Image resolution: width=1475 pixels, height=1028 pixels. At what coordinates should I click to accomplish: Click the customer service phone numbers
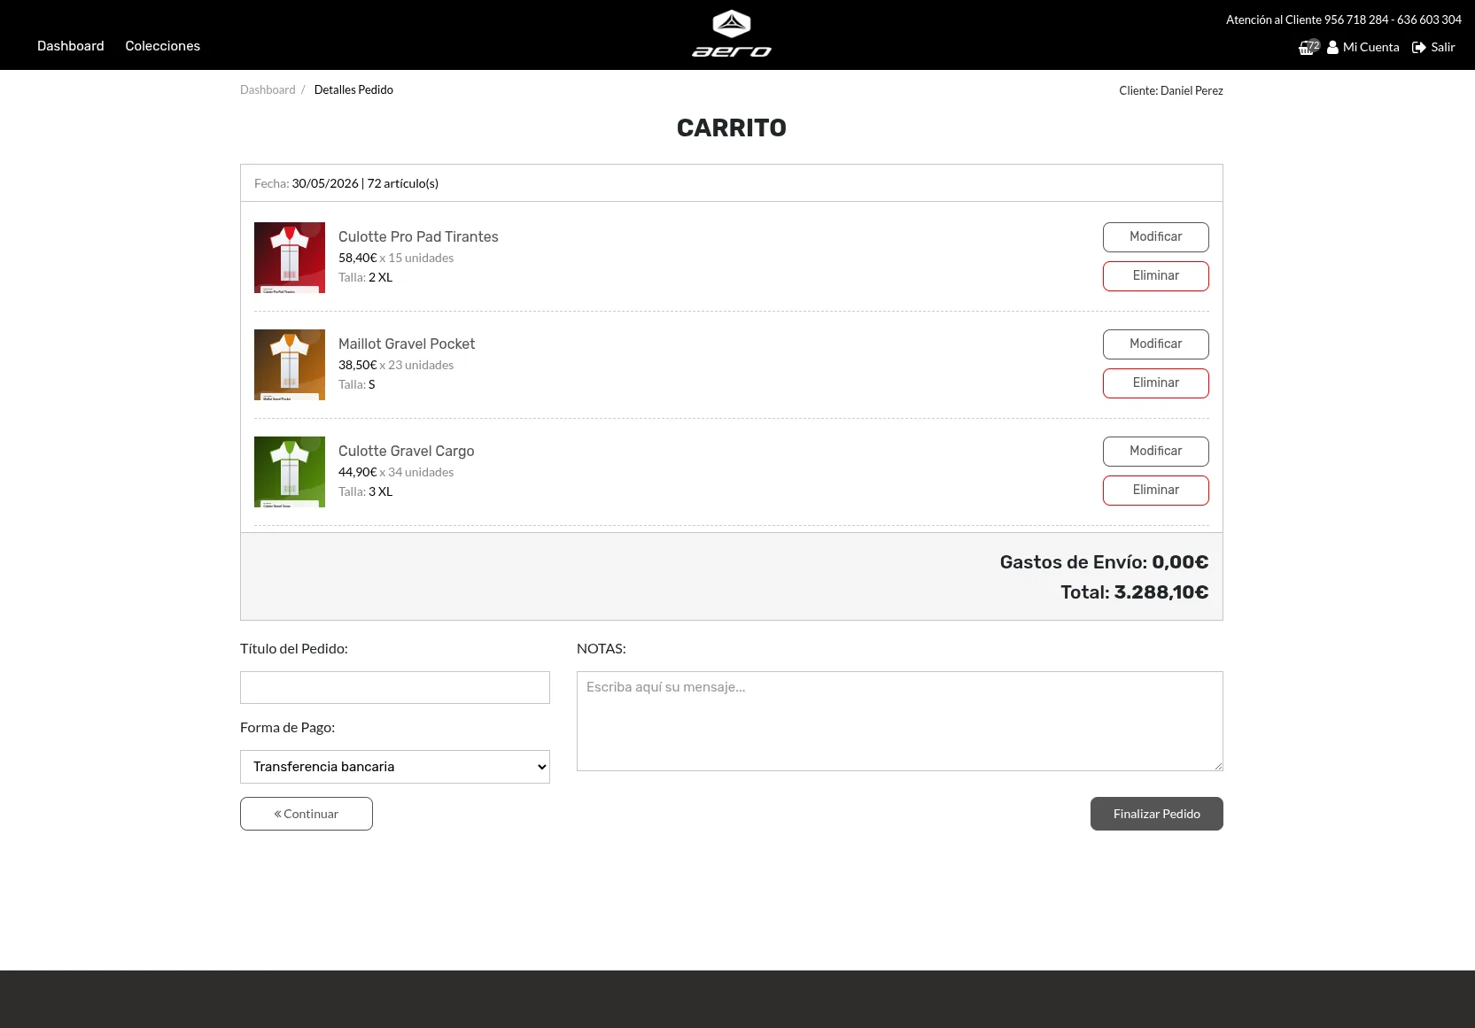(x=1393, y=20)
